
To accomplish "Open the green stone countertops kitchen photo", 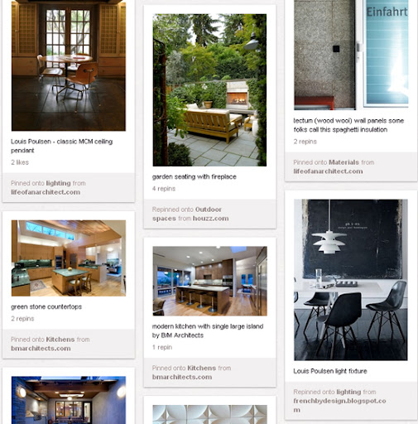I will tap(69, 258).
